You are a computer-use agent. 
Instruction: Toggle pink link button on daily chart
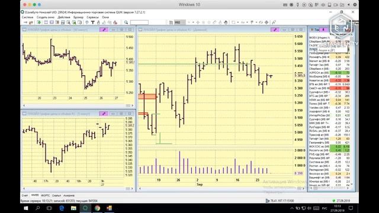pyautogui.click(x=275, y=30)
